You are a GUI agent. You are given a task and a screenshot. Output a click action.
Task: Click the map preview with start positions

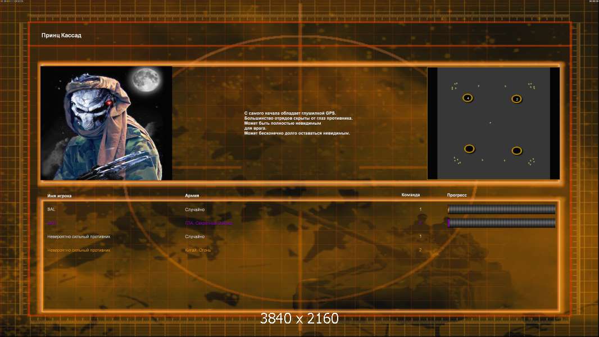tap(493, 123)
